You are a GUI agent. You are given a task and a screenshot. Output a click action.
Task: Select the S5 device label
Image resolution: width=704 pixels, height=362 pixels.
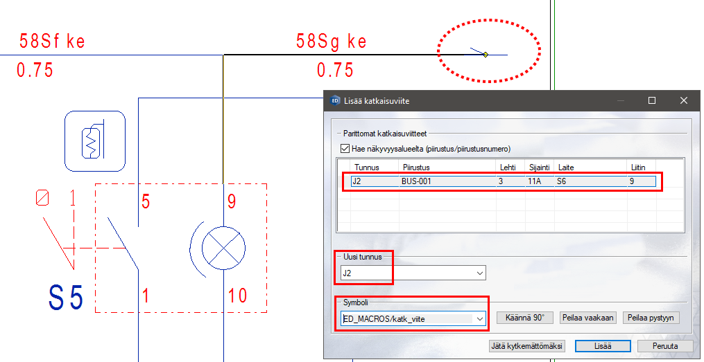[x=66, y=298]
